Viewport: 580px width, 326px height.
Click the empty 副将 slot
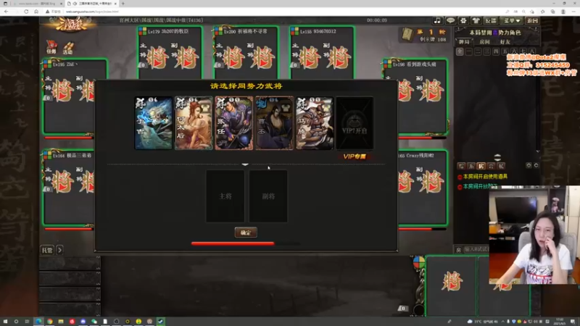268,196
